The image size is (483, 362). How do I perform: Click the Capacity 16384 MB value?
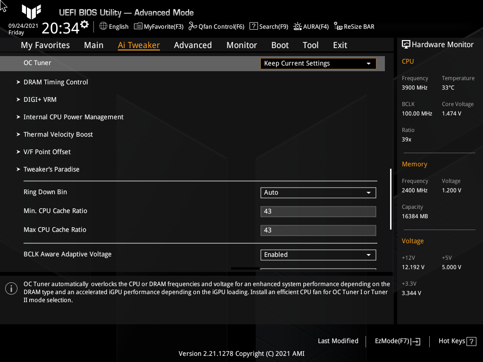click(415, 216)
